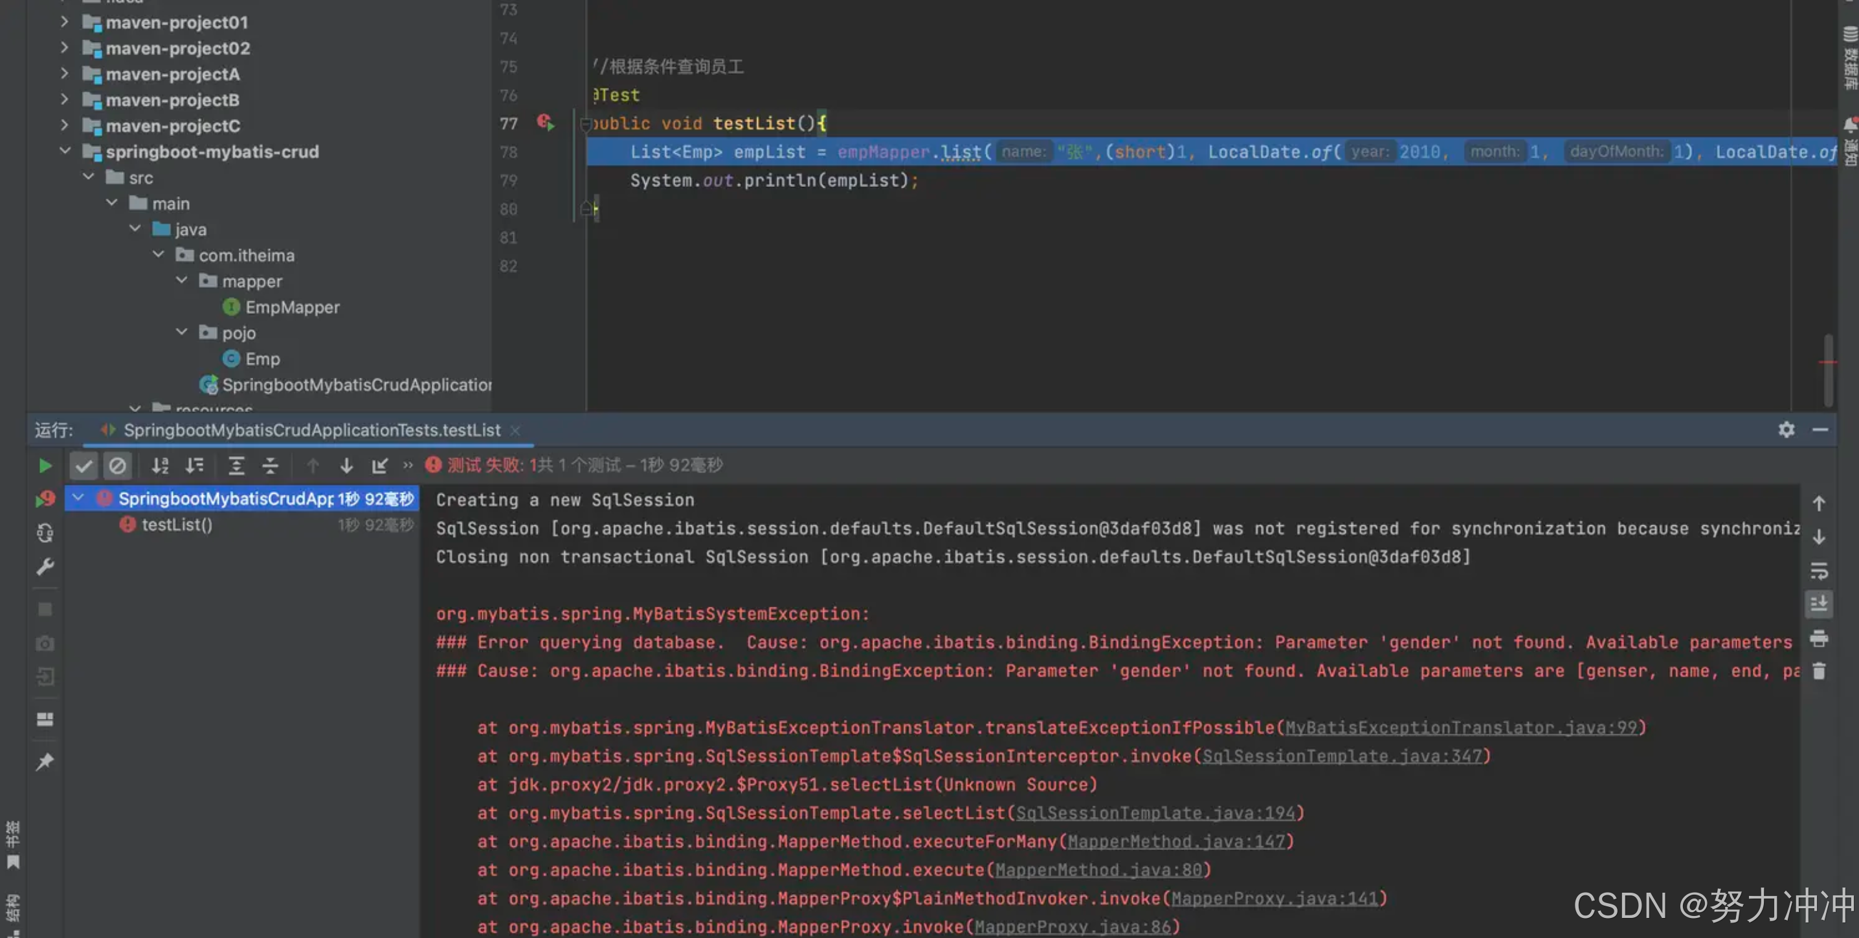The height and width of the screenshot is (938, 1859).
Task: Expand the maven-projectA module
Action: point(65,74)
